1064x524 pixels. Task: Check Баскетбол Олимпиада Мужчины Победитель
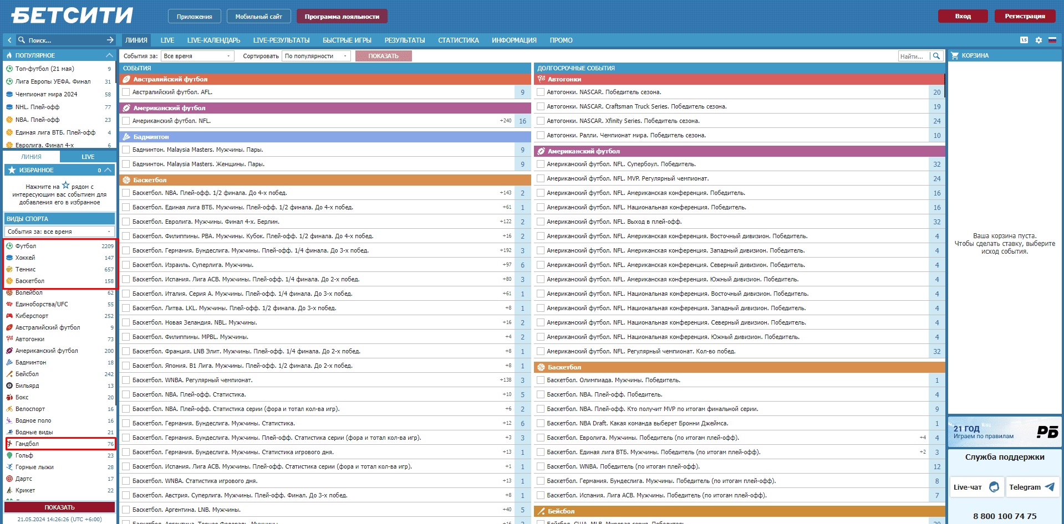[x=541, y=380]
